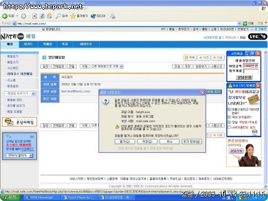The height and width of the screenshot is (201, 268).
Task: Click the Print toolbar icon
Action: tap(113, 16)
